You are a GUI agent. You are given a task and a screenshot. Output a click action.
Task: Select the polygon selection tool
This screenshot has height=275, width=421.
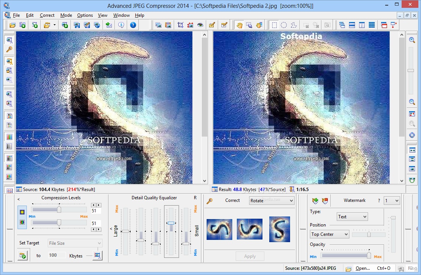[x=294, y=25]
